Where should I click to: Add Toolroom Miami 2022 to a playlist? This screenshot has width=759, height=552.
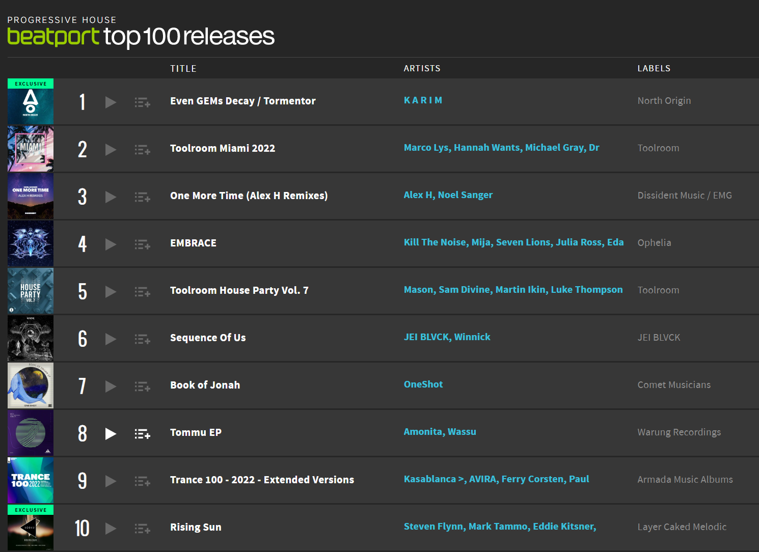[142, 149]
